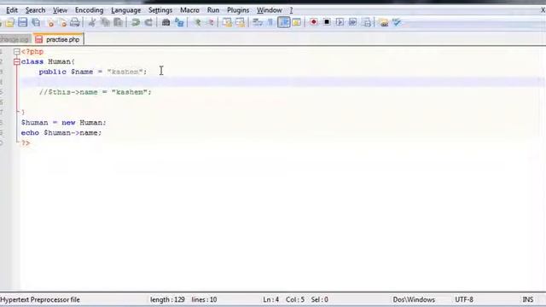Click the Save All toolbar icon
Viewport: 546px width, 307px height.
click(36, 23)
